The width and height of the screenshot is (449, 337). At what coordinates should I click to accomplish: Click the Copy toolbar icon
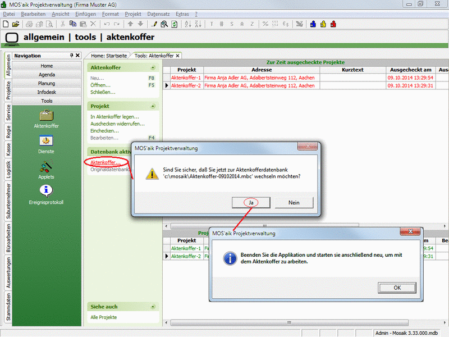coord(73,24)
